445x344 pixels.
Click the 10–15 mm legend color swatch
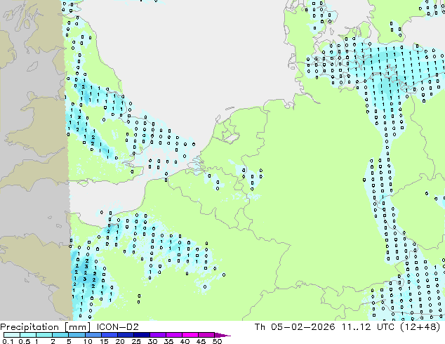click(x=93, y=335)
